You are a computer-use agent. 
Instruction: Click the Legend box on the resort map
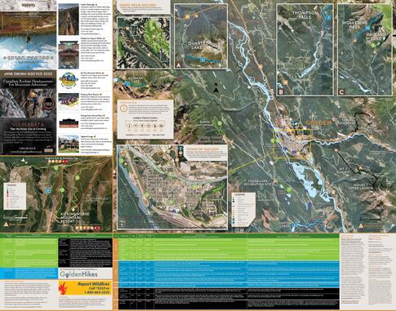[15, 196]
